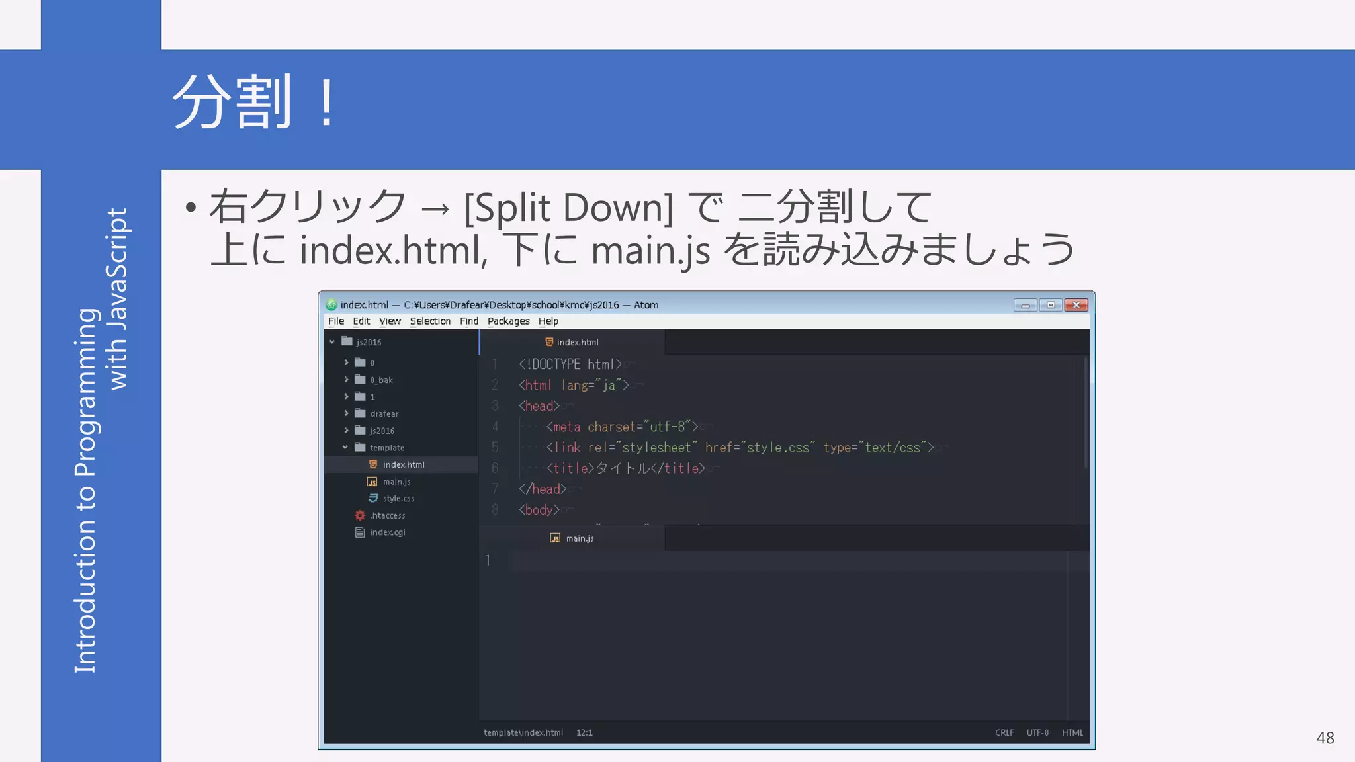Click the root js2016 folder icon
The height and width of the screenshot is (762, 1355).
[347, 341]
